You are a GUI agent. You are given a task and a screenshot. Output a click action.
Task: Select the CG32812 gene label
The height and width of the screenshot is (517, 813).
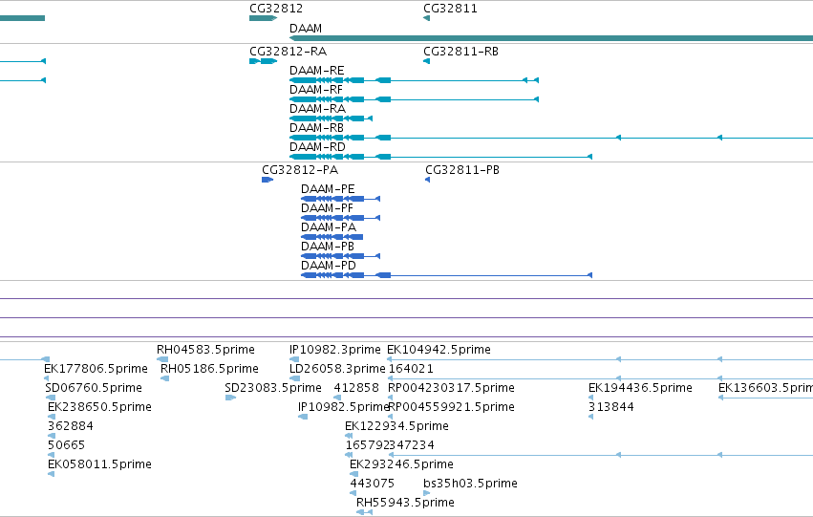pos(276,9)
